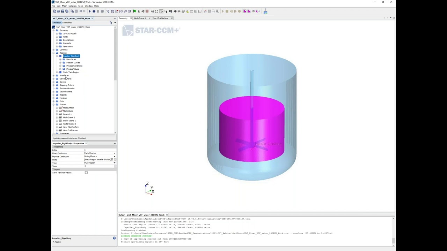Expand the Boundaries node
Viewport: 447px width, 251px height.
coord(60,59)
